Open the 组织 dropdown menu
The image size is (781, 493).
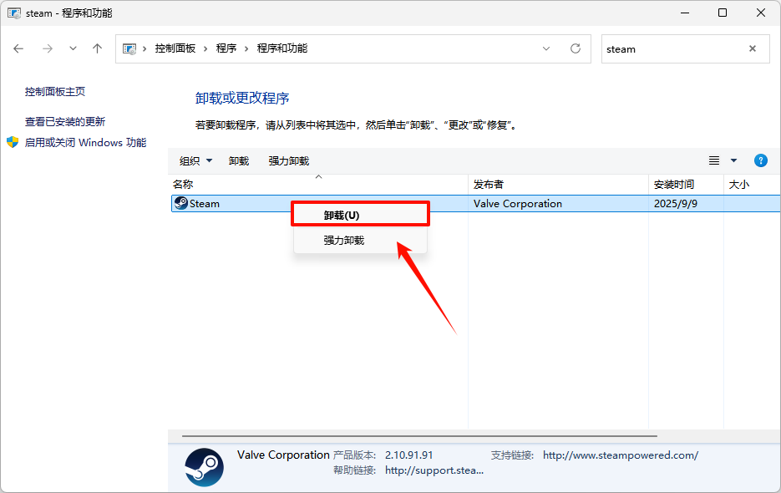(x=195, y=161)
